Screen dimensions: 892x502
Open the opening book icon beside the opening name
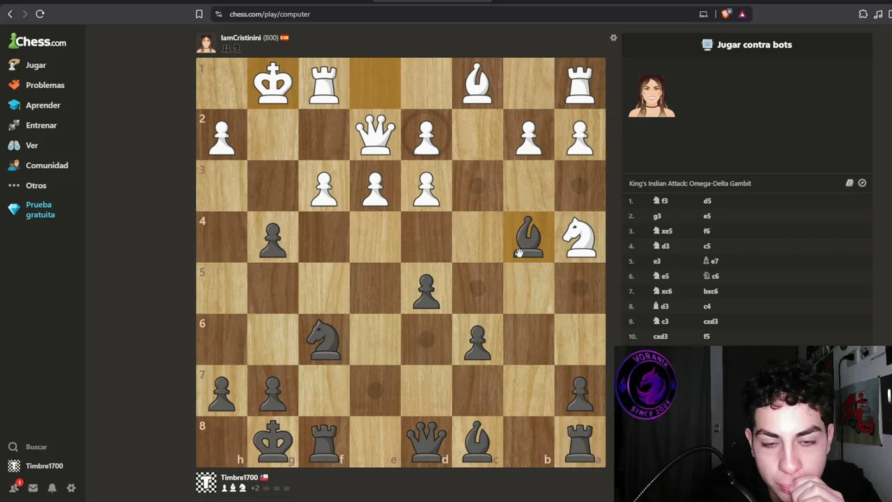tap(849, 183)
